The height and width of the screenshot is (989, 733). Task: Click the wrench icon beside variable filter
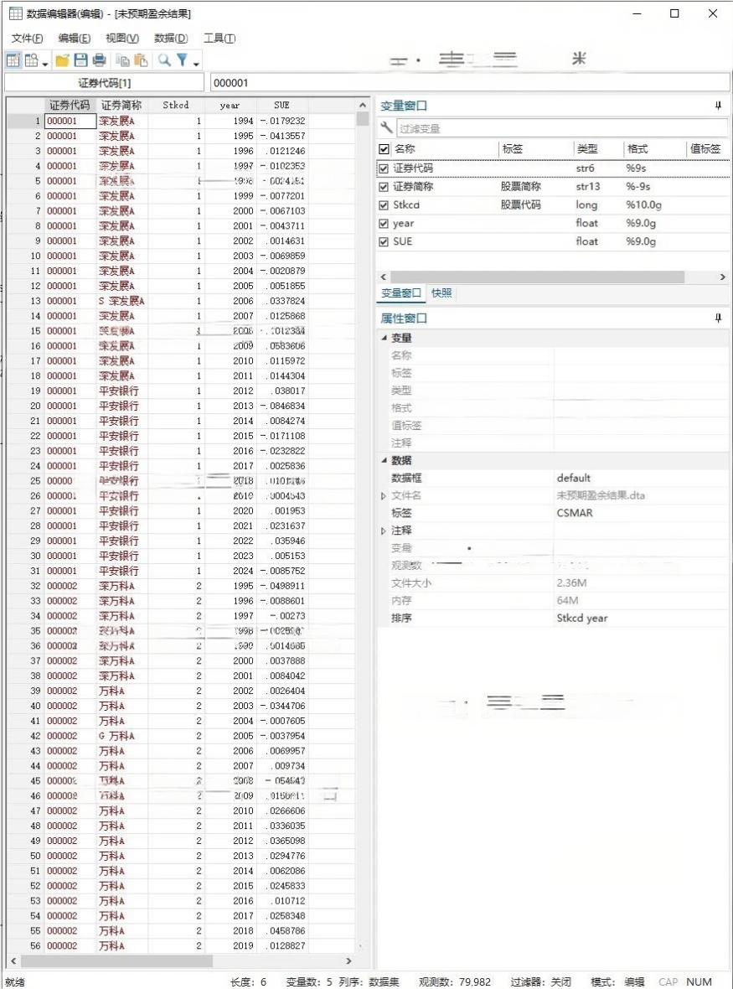click(x=386, y=128)
